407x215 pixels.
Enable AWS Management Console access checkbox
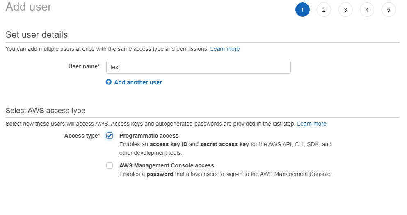point(110,165)
